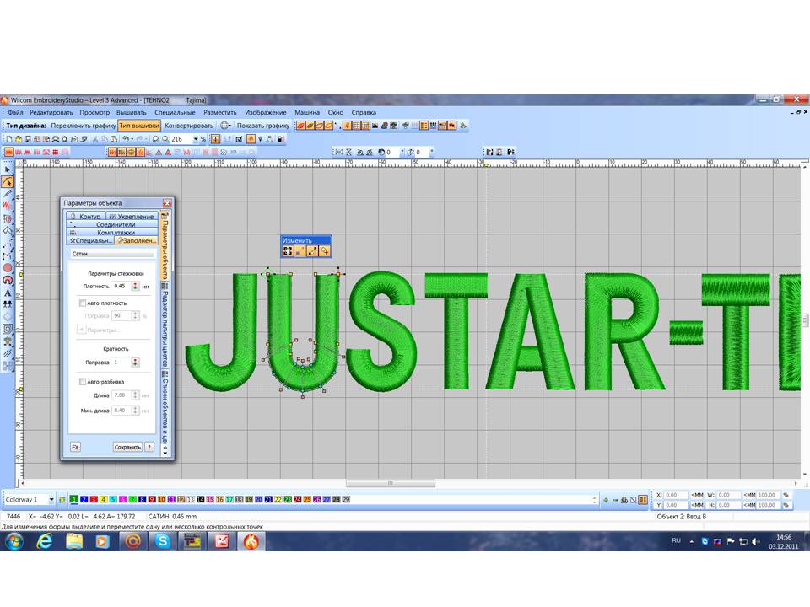Open Internet Explorer from the taskbar
Viewport: 810px width, 607px height.
pyautogui.click(x=45, y=541)
